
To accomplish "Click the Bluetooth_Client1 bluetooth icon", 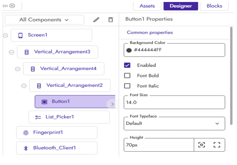I will (26, 148).
